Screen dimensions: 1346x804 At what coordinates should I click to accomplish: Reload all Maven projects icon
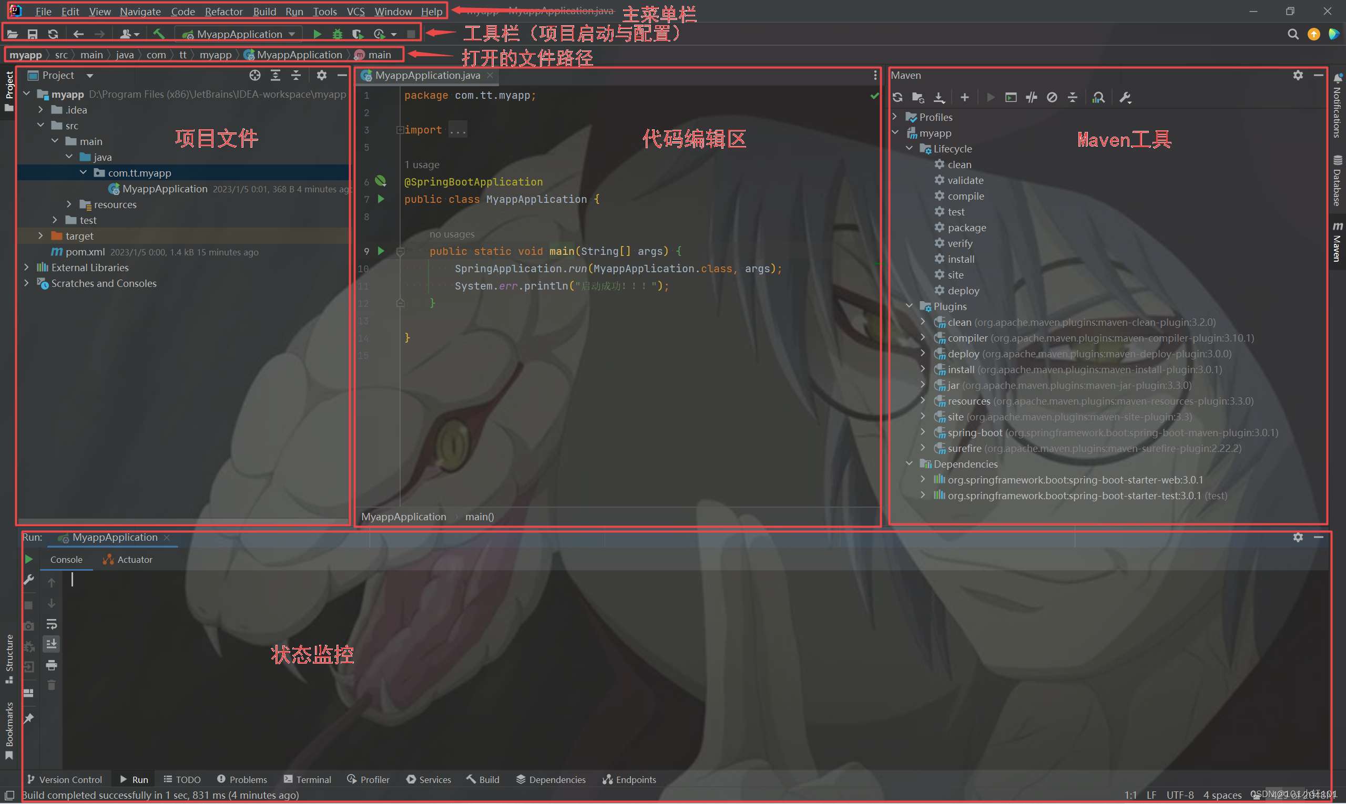[x=898, y=98]
